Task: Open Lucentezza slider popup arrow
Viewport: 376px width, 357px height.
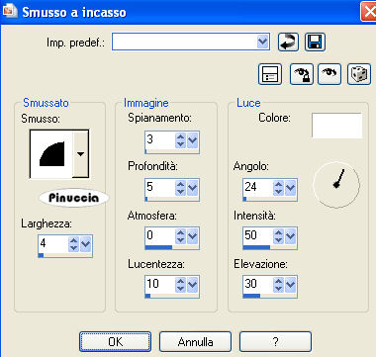Action: tap(192, 285)
